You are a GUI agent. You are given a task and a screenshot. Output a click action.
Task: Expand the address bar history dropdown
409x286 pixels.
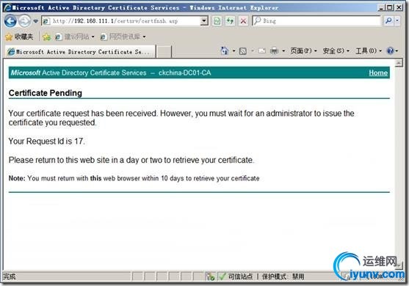(x=204, y=21)
